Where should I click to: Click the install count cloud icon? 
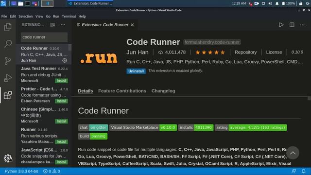[x=160, y=52]
